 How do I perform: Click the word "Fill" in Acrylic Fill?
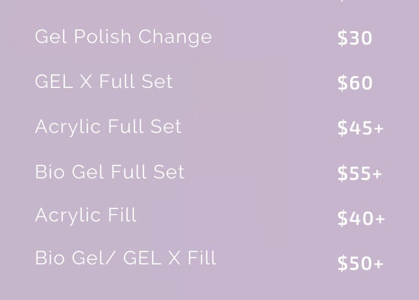click(x=122, y=215)
